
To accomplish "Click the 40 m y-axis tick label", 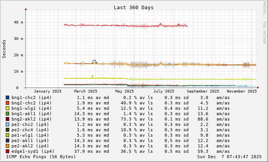I will tap(18, 22).
